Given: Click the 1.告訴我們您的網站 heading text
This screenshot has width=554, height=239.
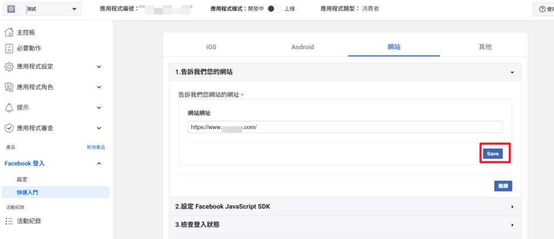Looking at the screenshot, I should tap(204, 72).
